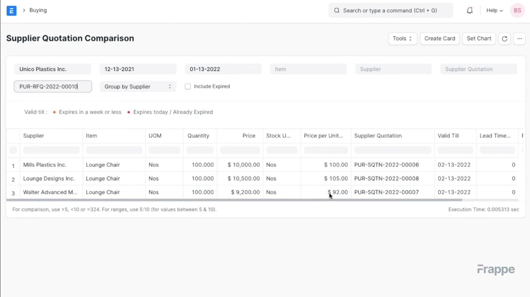Open Group by Supplier select

coord(138,87)
